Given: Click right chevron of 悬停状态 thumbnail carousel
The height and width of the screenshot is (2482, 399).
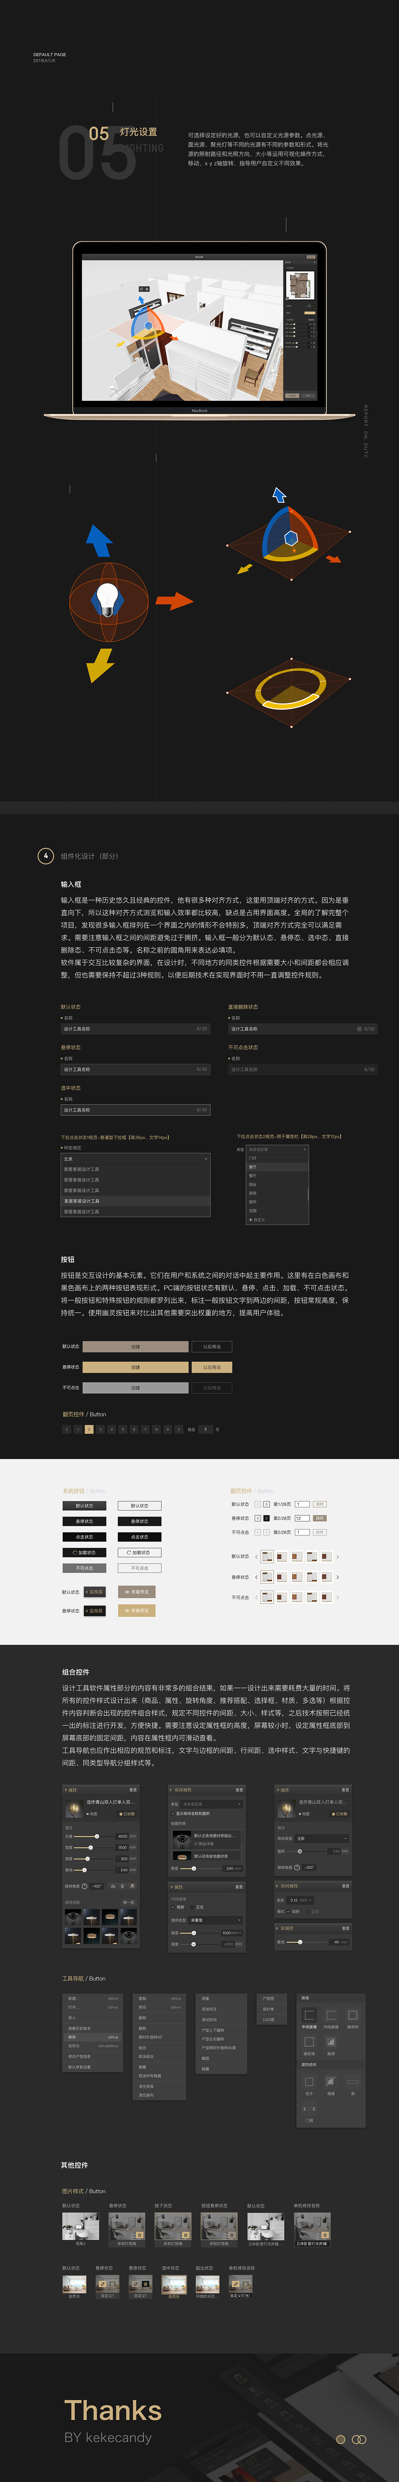Looking at the screenshot, I should (337, 1577).
